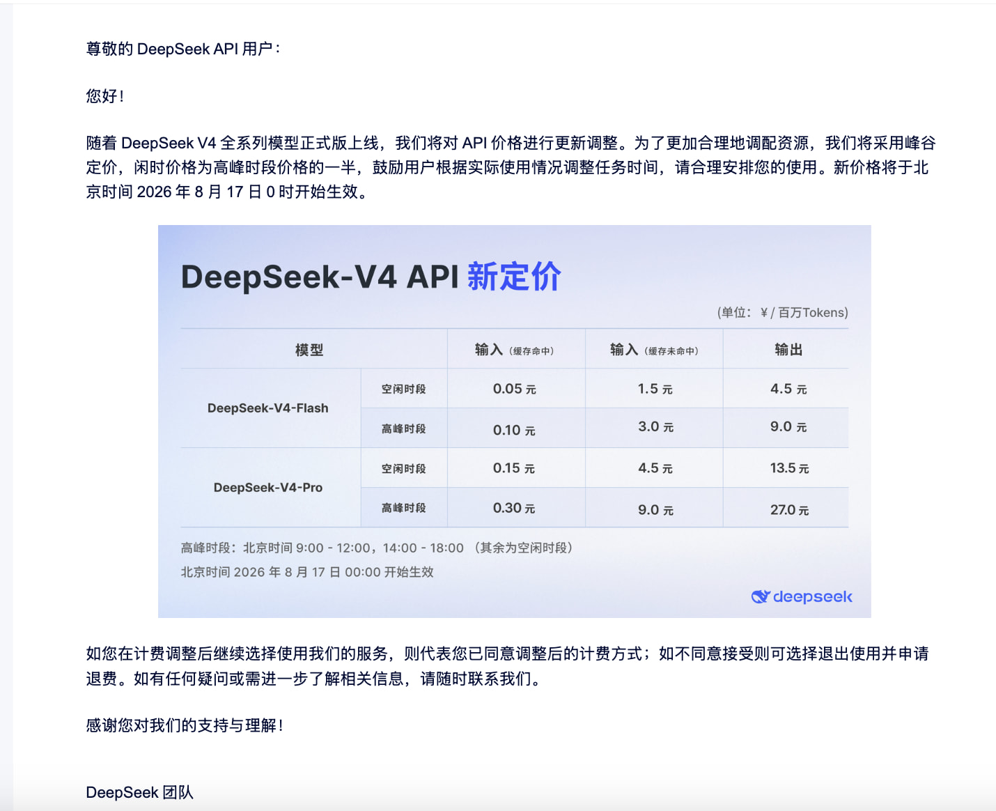Open the DeepSeek-V4 API pricing image
The width and height of the screenshot is (996, 811).
tap(514, 421)
